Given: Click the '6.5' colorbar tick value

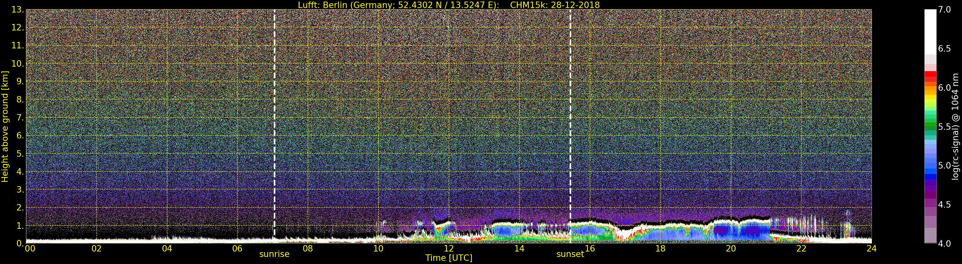Looking at the screenshot, I should (x=944, y=49).
